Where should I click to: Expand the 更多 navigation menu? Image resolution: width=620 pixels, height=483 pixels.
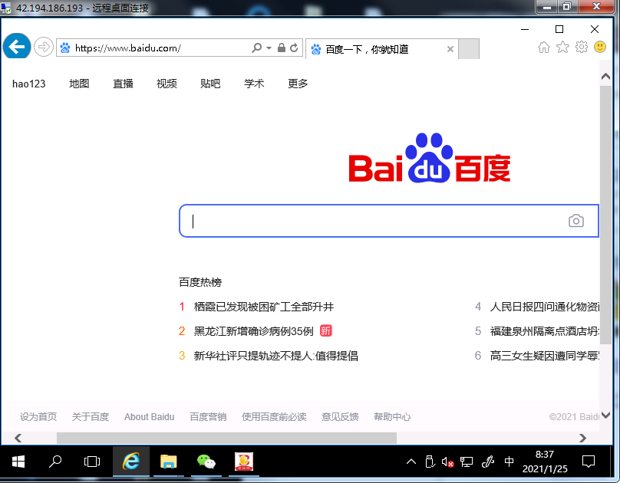[x=298, y=84]
